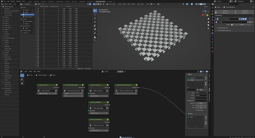Open the Object Mode dropdown
This screenshot has height=138, width=255.
point(112,4)
